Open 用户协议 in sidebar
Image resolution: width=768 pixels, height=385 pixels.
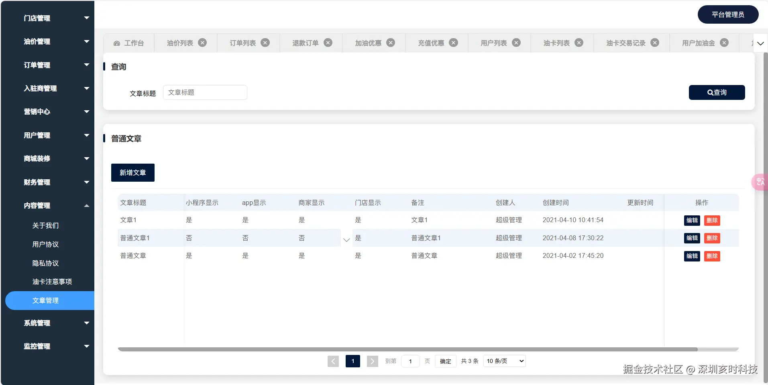click(x=45, y=244)
